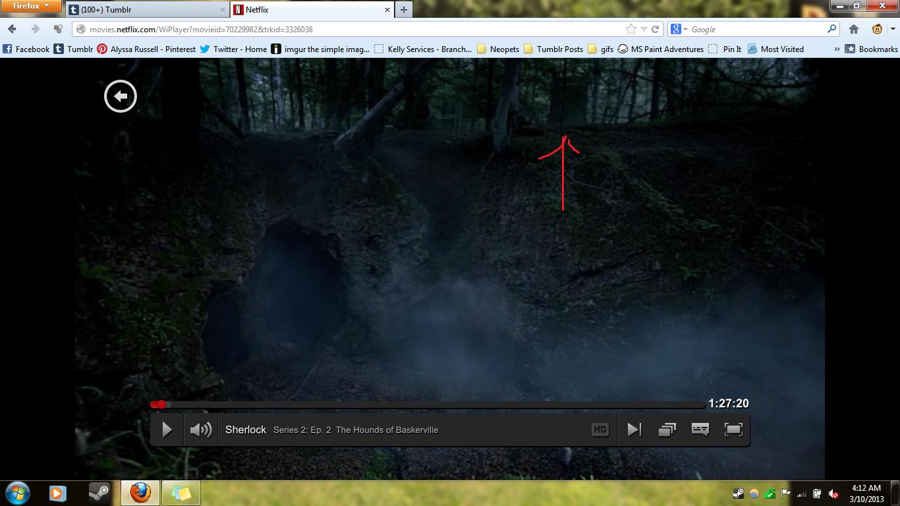Image resolution: width=900 pixels, height=506 pixels.
Task: Play the Sherlock episode
Action: (167, 430)
